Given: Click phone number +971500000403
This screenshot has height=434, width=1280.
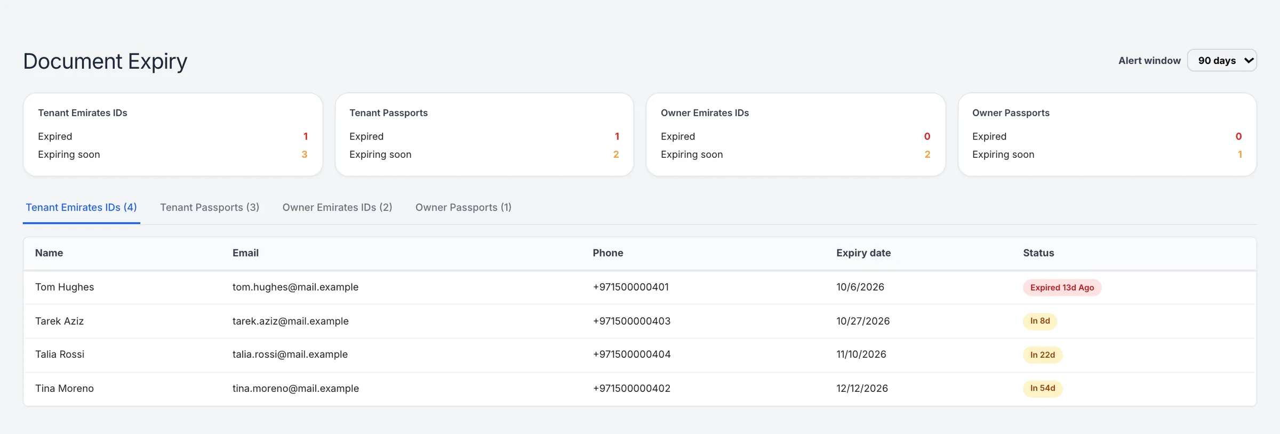Looking at the screenshot, I should point(631,322).
